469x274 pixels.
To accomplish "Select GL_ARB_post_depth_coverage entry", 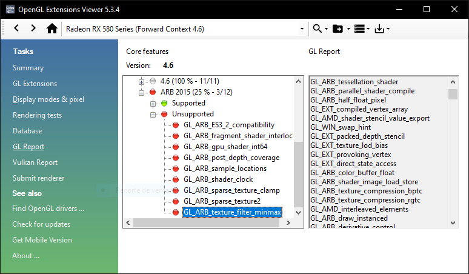I will (231, 158).
